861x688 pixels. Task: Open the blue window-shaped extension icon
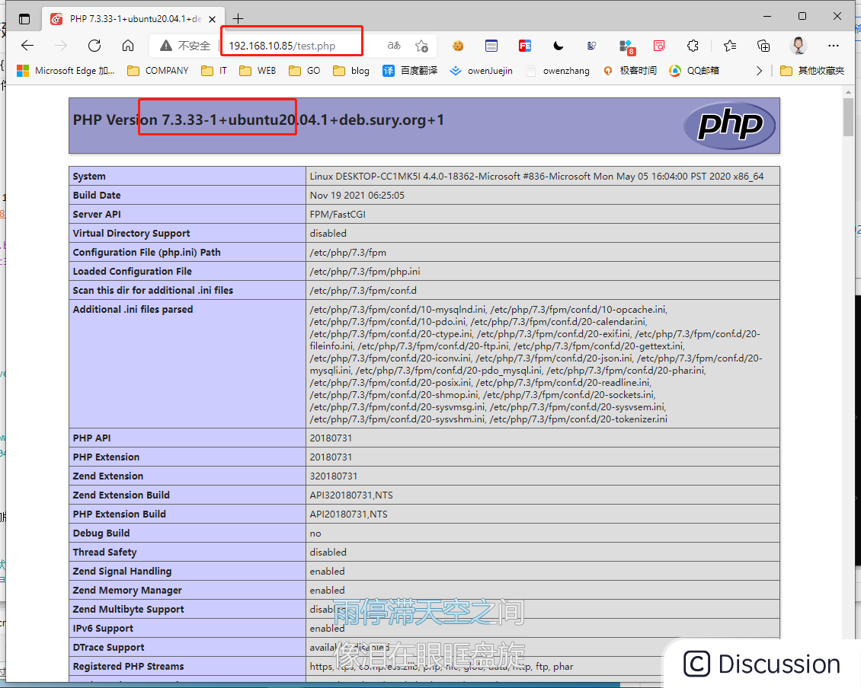pyautogui.click(x=491, y=46)
